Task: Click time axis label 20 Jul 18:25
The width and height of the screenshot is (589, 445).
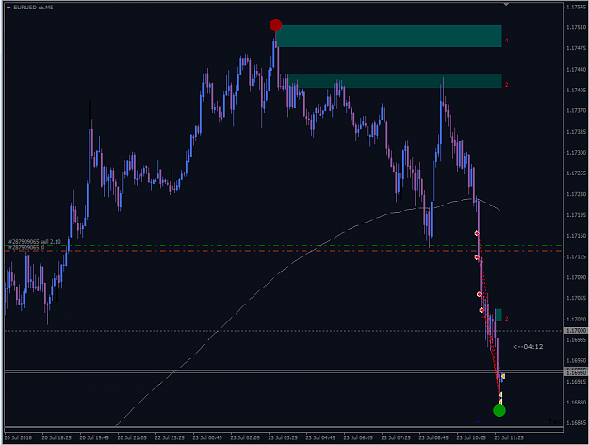Action: [x=57, y=437]
